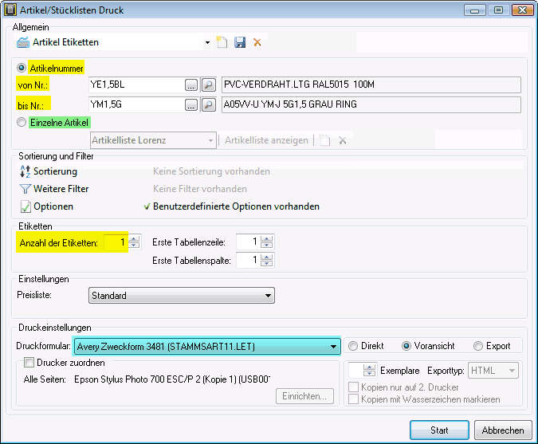Viewport: 538px width, 444px height.
Task: Open the Exporttyp HTML dropdown
Action: tap(512, 371)
